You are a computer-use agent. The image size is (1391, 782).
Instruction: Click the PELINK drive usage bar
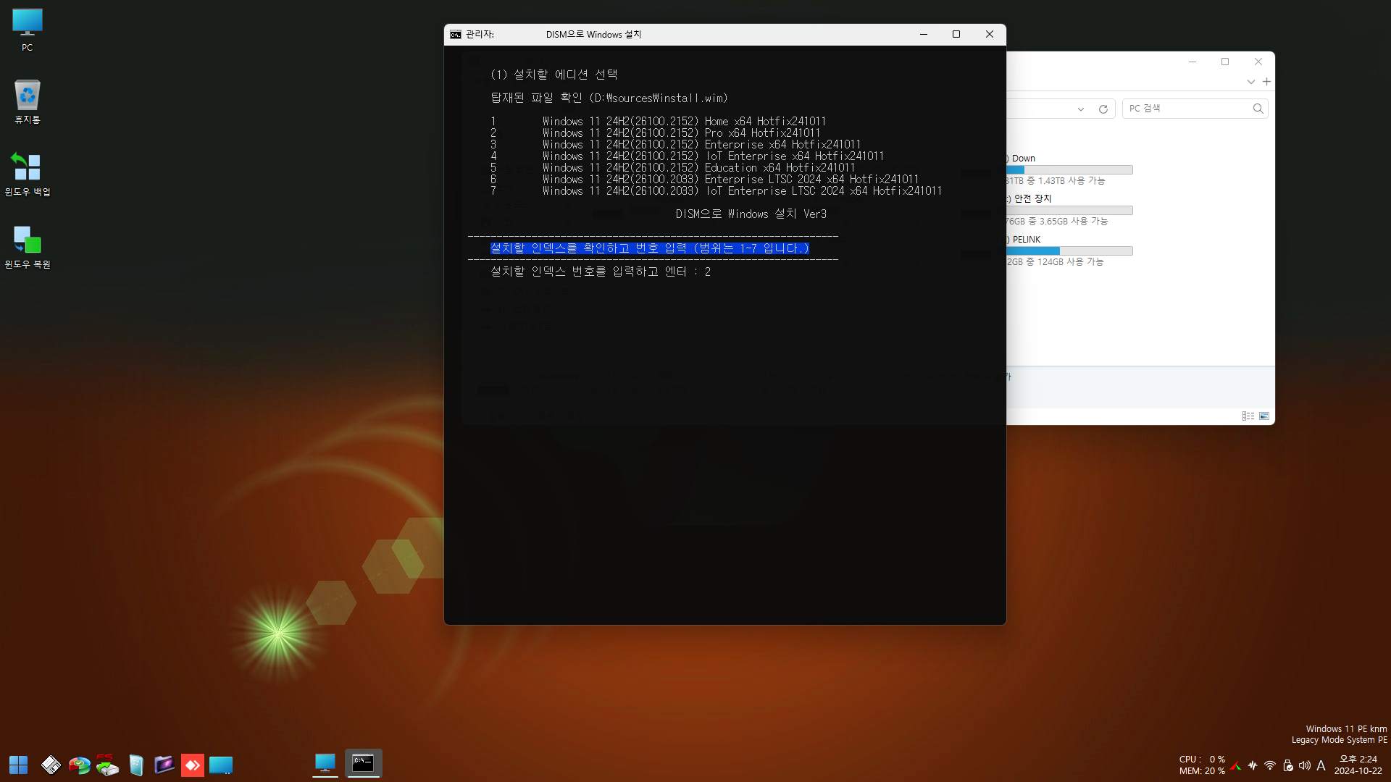(1069, 251)
